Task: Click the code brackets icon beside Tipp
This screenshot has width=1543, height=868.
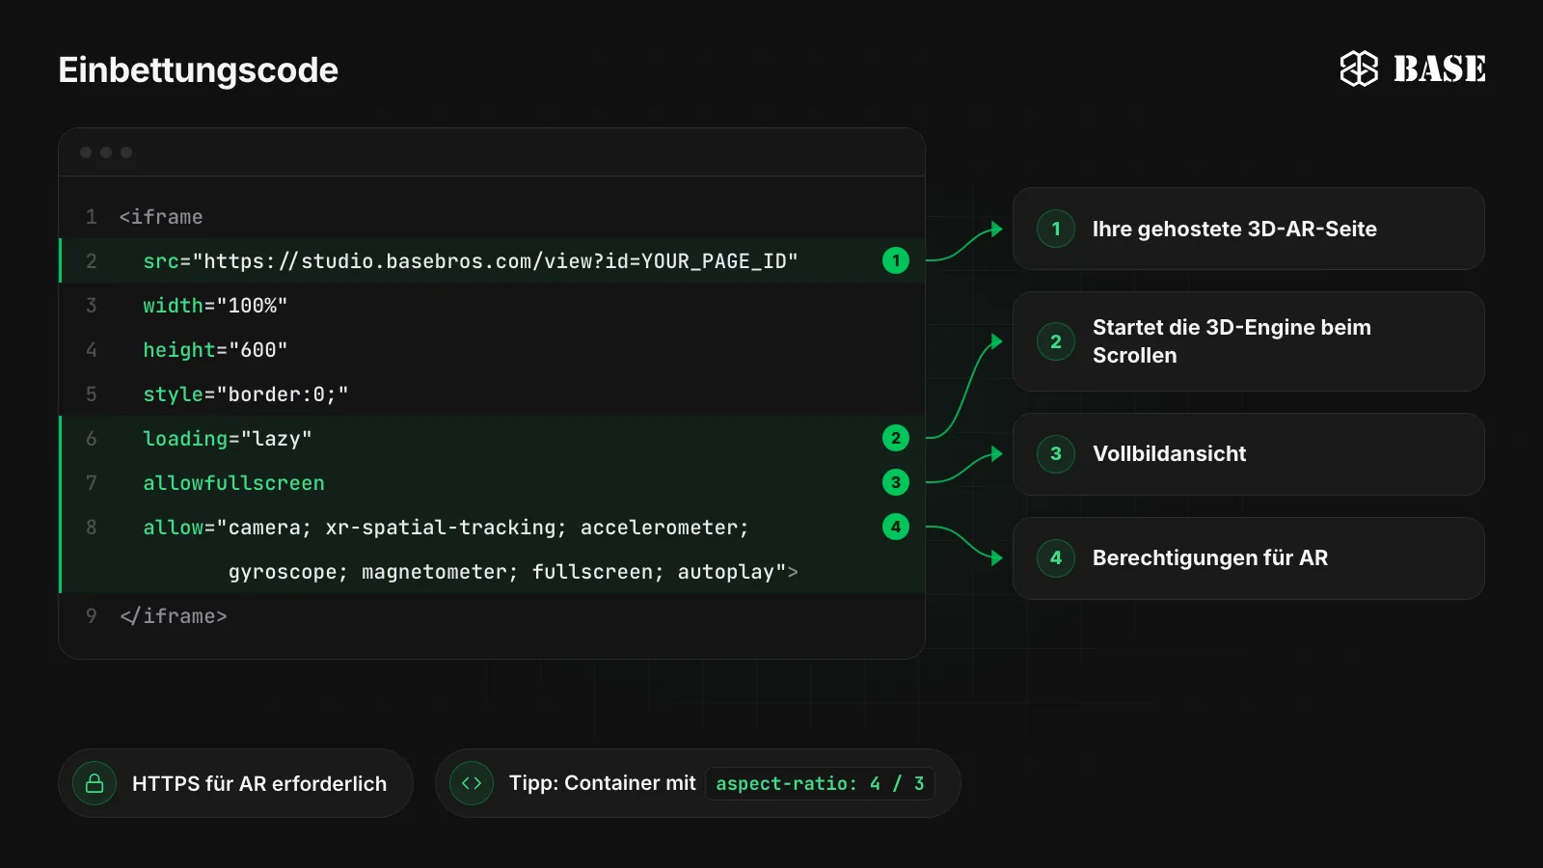Action: 472,783
